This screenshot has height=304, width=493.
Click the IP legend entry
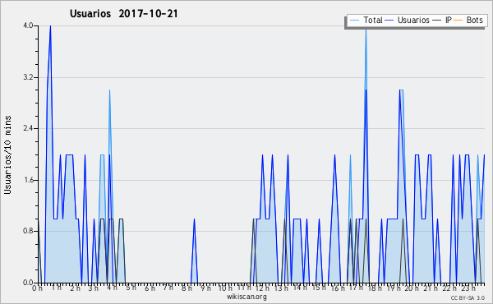coord(442,20)
